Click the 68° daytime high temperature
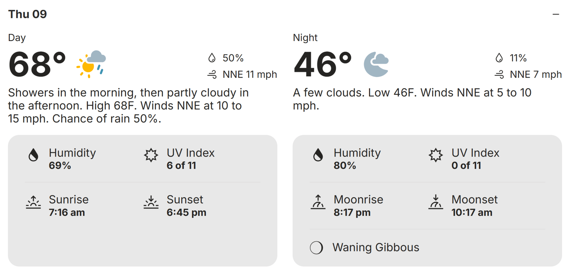568x273 pixels. (x=37, y=64)
